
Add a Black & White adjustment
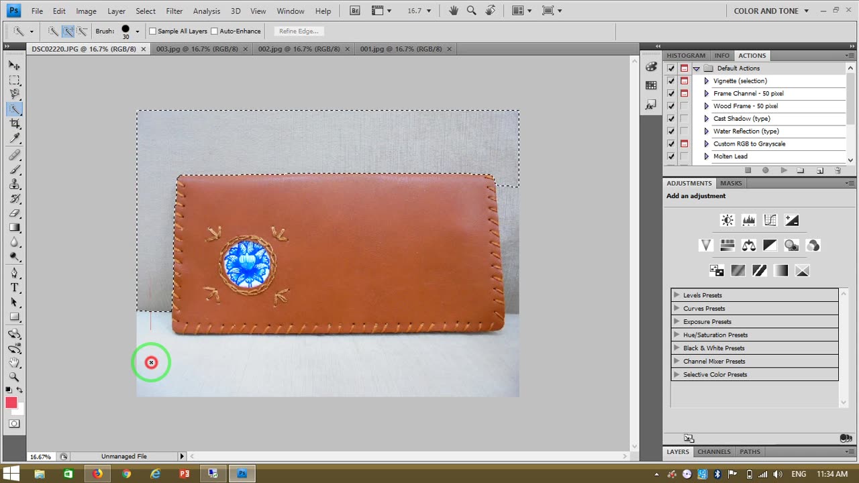click(770, 246)
